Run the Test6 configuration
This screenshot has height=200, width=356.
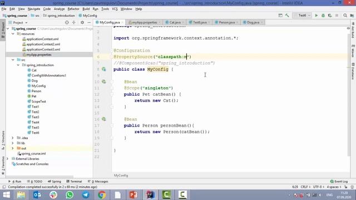[x=317, y=16]
